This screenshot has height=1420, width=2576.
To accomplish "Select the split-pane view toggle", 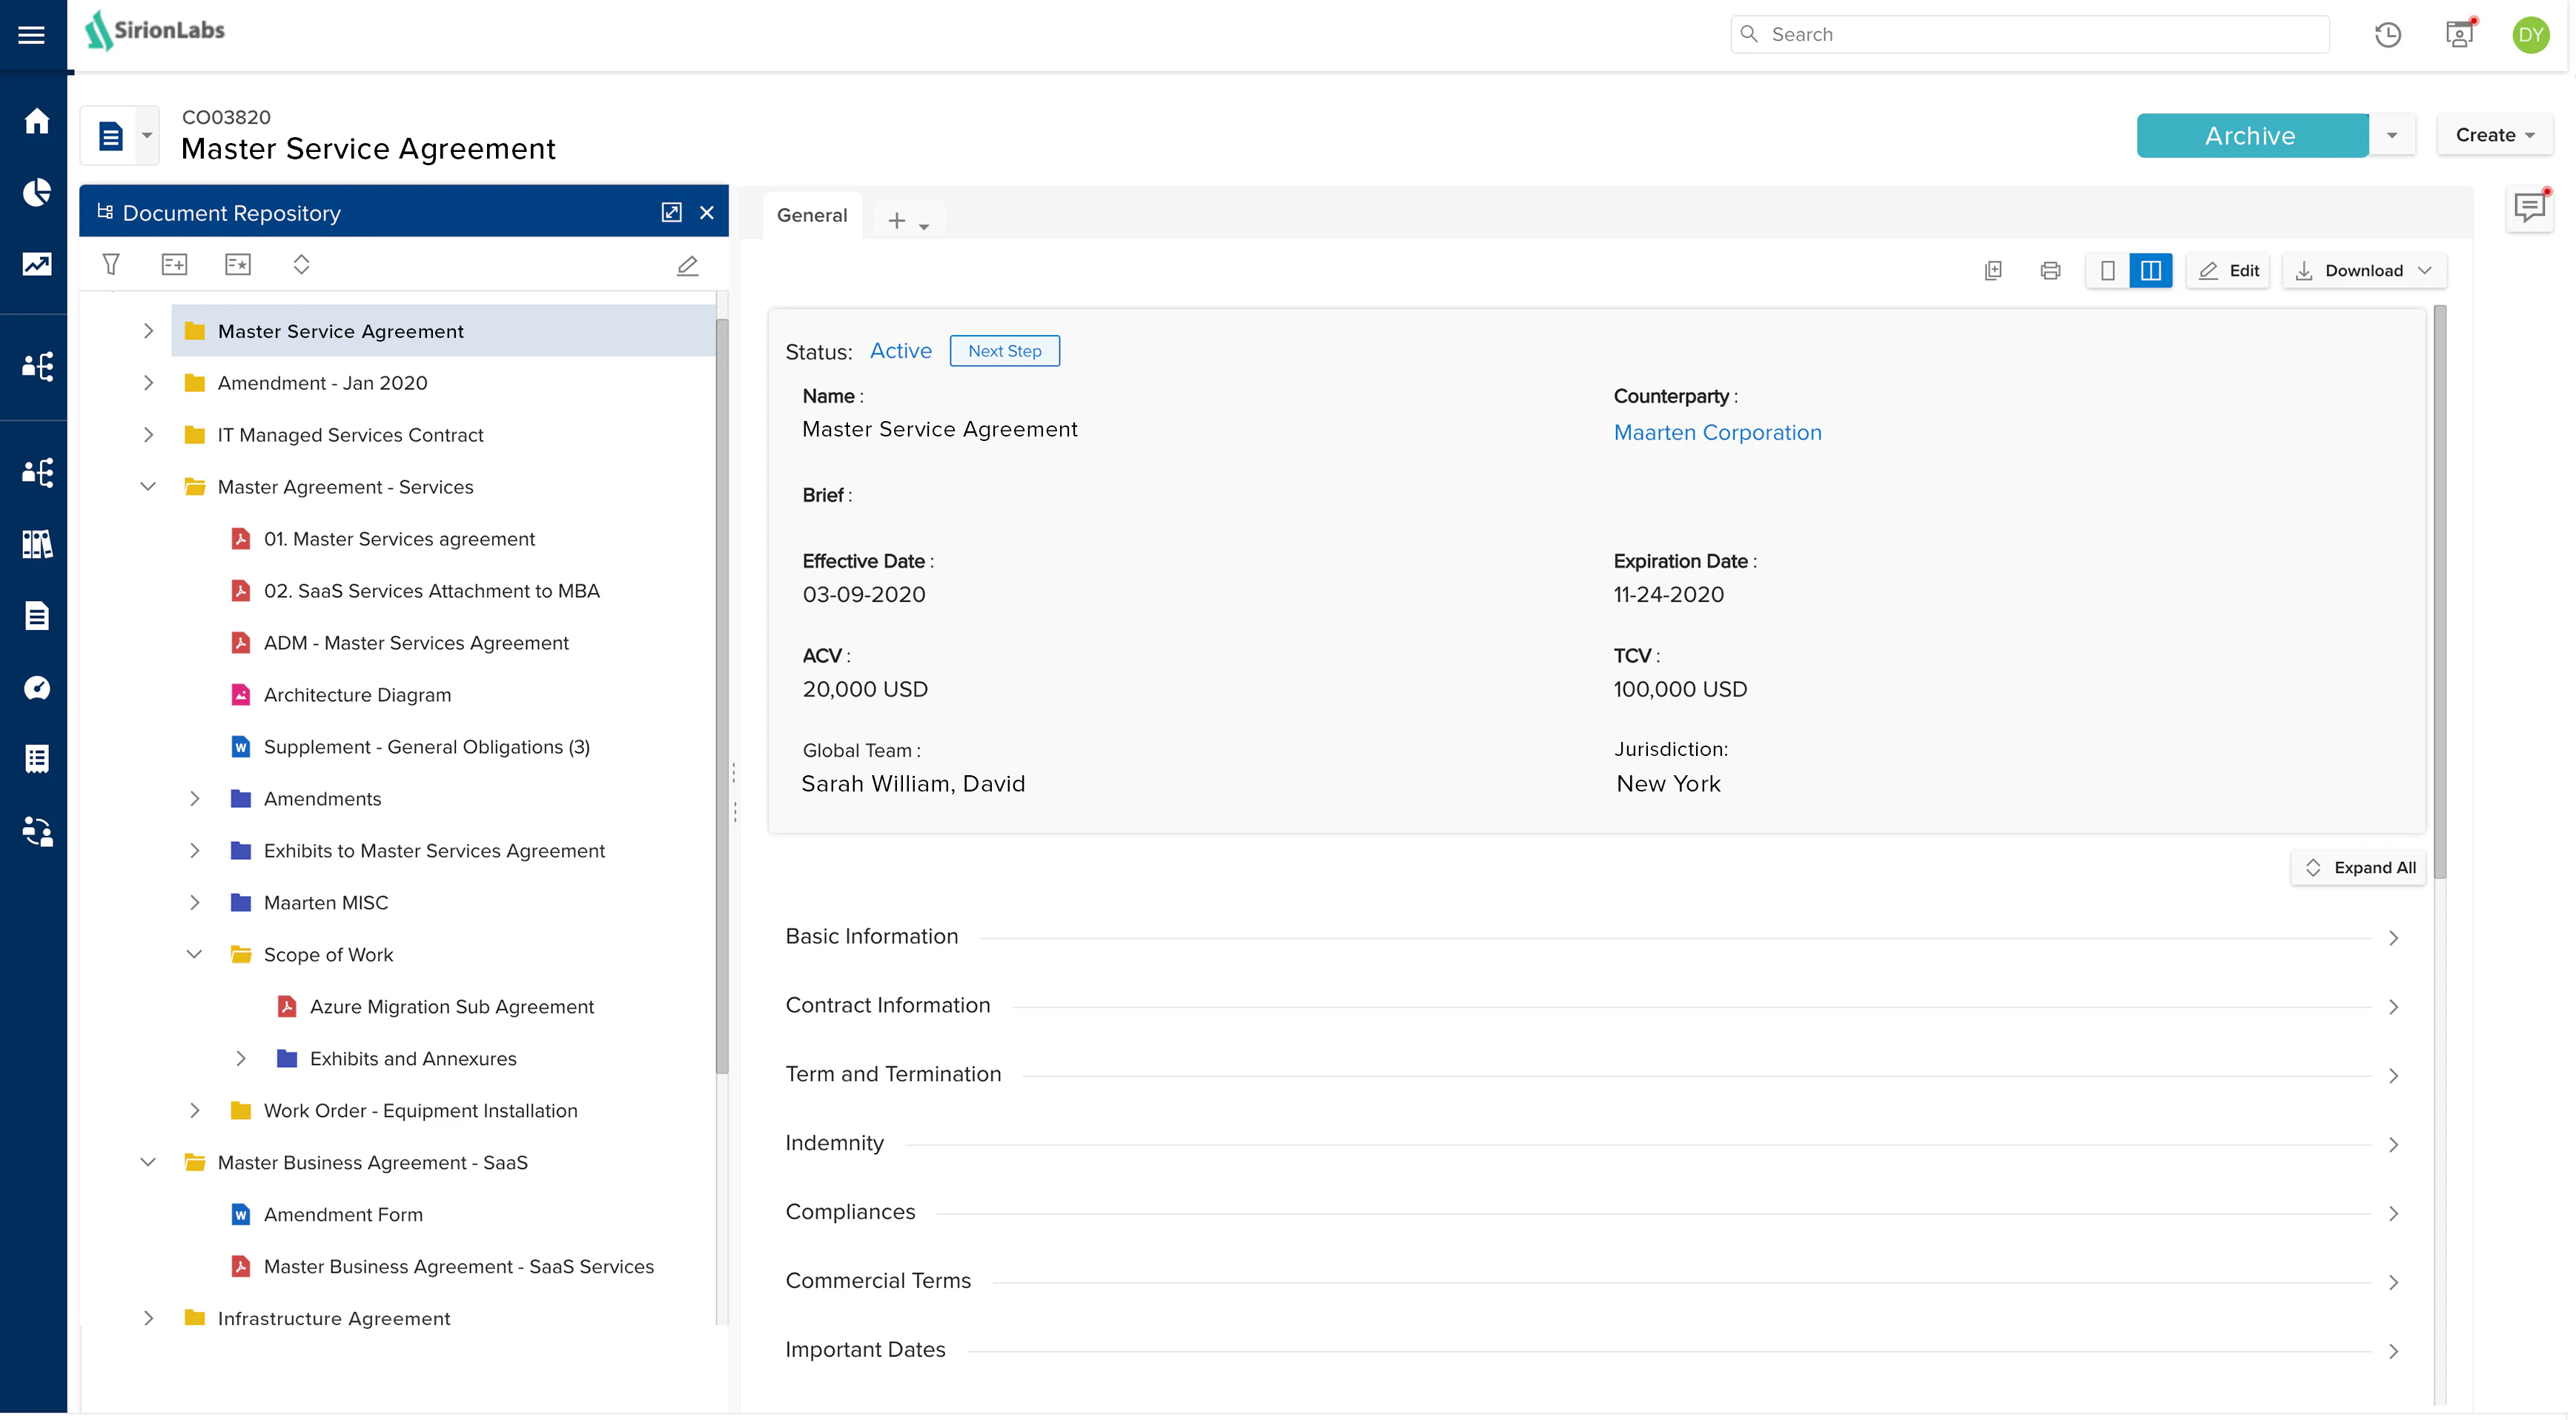I will (x=2151, y=270).
